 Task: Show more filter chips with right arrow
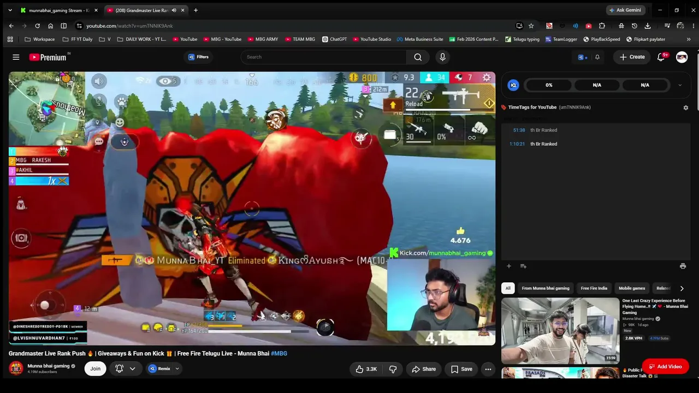pyautogui.click(x=682, y=288)
